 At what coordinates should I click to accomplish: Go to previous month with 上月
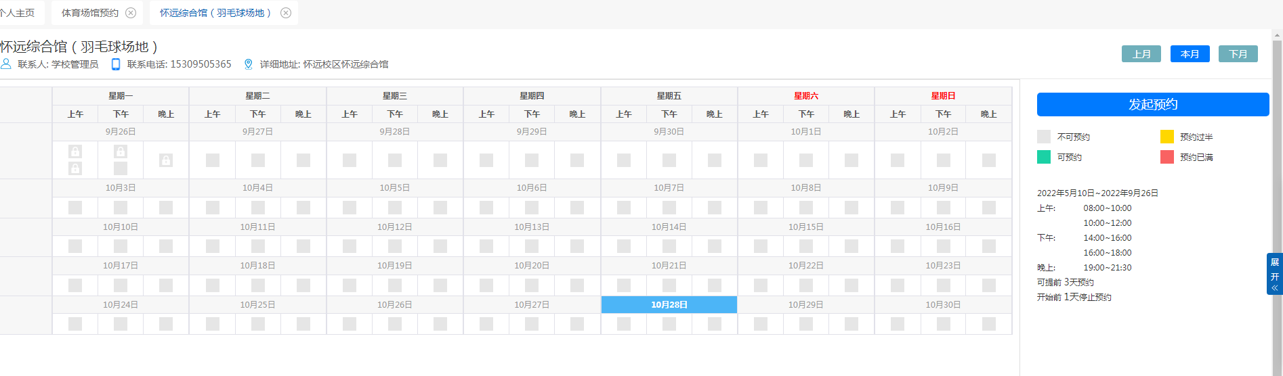click(1141, 54)
